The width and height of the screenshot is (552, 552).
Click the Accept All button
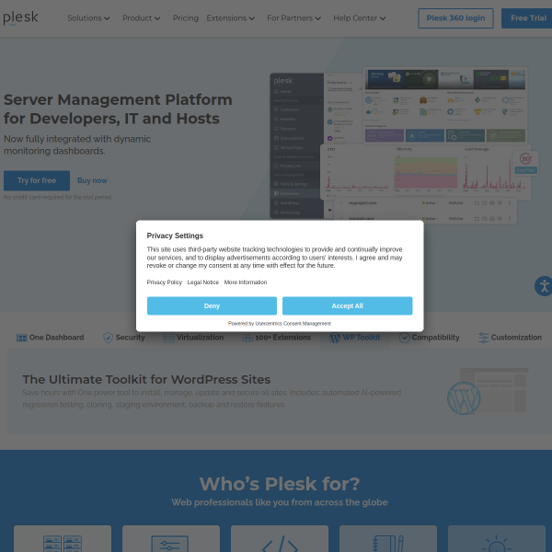click(347, 305)
